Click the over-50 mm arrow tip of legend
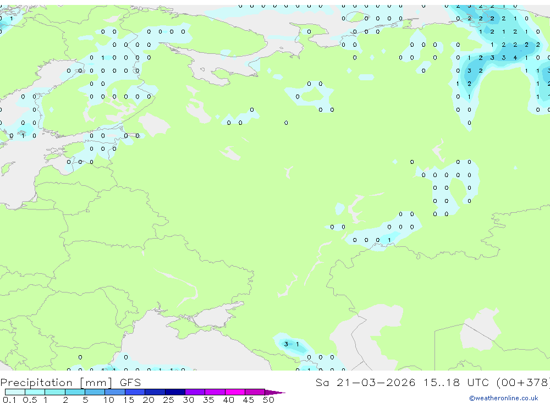550x403 pixels. [275, 392]
